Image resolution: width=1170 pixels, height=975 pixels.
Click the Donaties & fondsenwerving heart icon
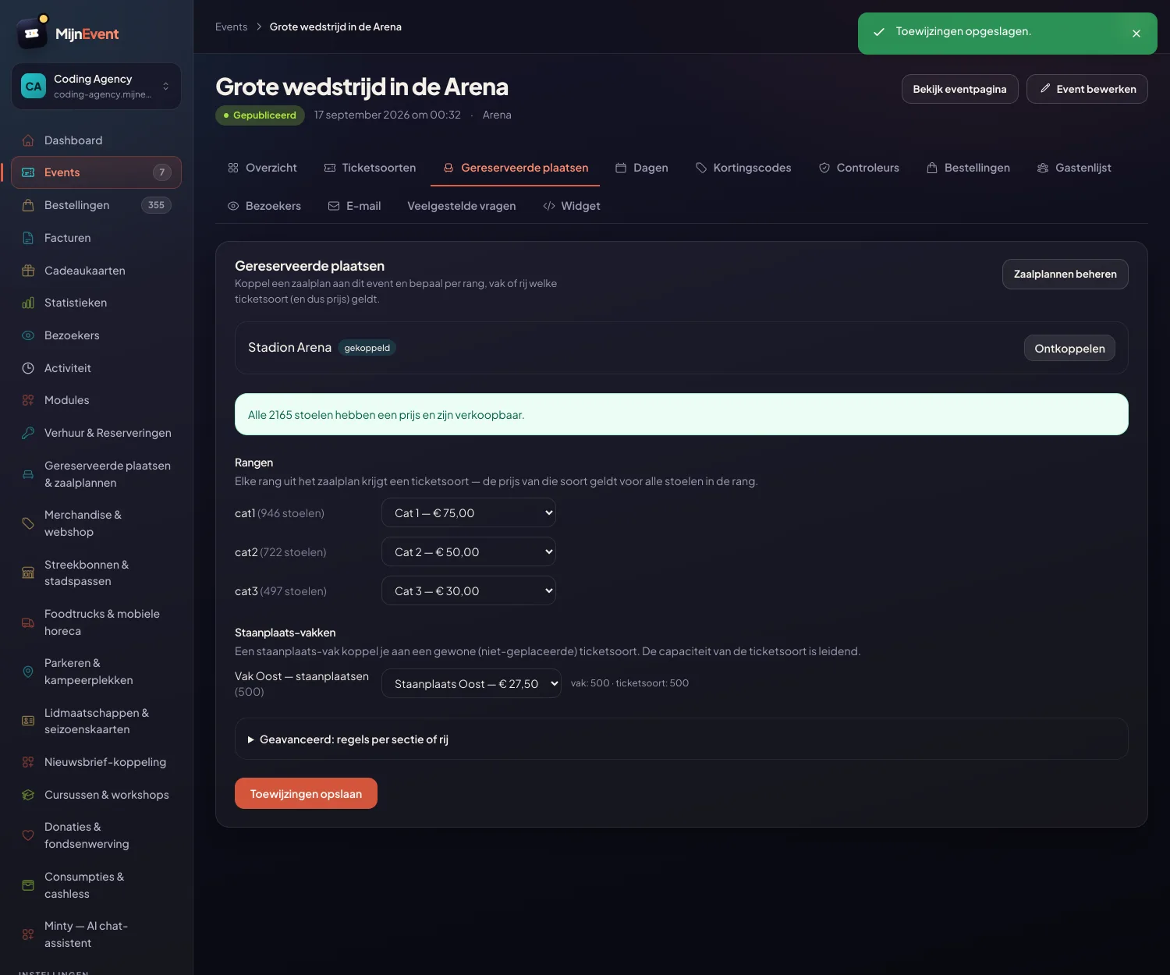pos(28,835)
